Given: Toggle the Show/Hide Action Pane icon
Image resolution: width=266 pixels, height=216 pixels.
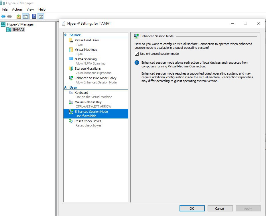Looking at the screenshot, I should pyautogui.click(x=41, y=16).
